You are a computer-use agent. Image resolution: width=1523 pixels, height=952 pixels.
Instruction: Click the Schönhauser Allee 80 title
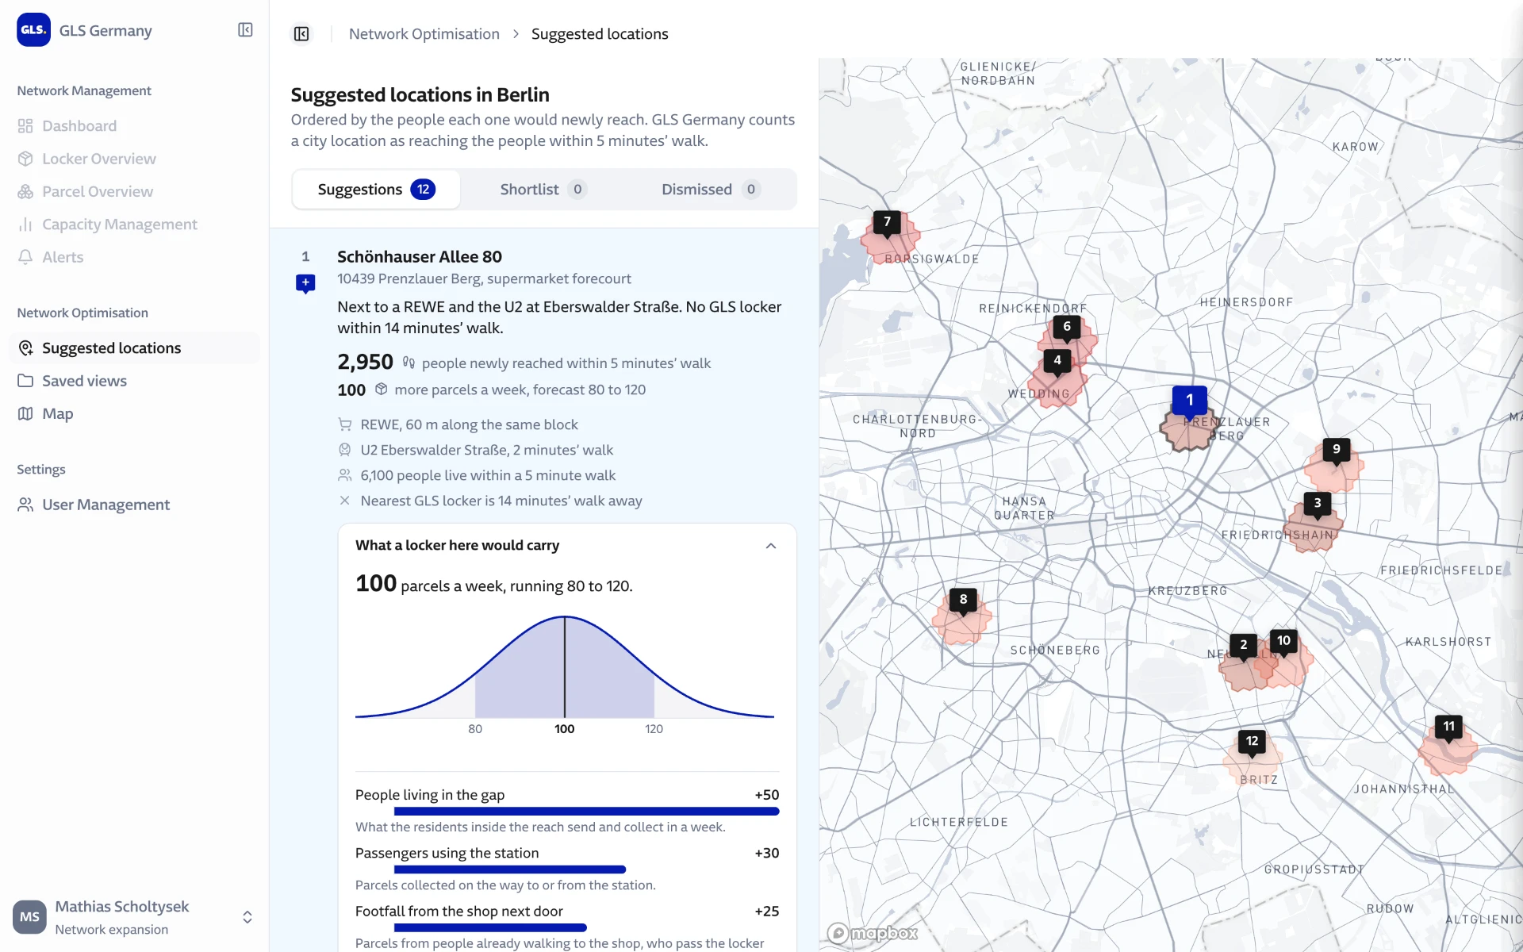pos(420,257)
